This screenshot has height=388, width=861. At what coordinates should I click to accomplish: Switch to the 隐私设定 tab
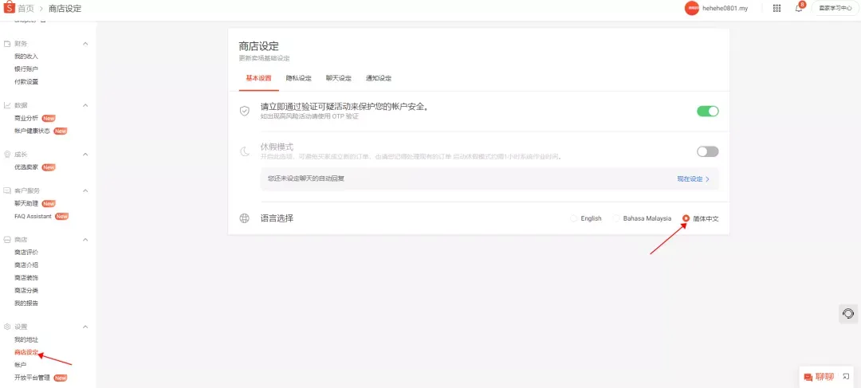298,78
